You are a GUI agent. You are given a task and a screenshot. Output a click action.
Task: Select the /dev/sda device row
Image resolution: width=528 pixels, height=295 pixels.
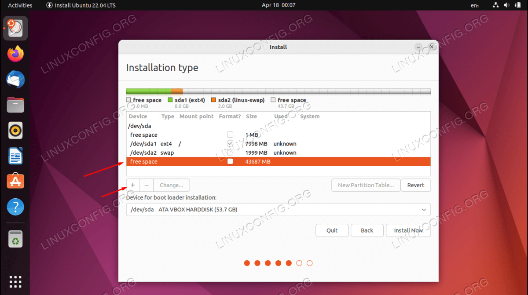[x=279, y=126]
